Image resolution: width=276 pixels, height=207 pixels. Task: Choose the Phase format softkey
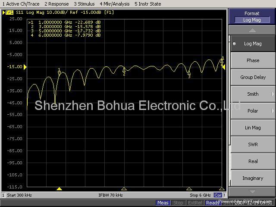(252, 60)
